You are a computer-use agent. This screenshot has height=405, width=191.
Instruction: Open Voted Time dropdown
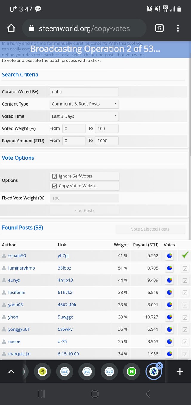tap(84, 116)
